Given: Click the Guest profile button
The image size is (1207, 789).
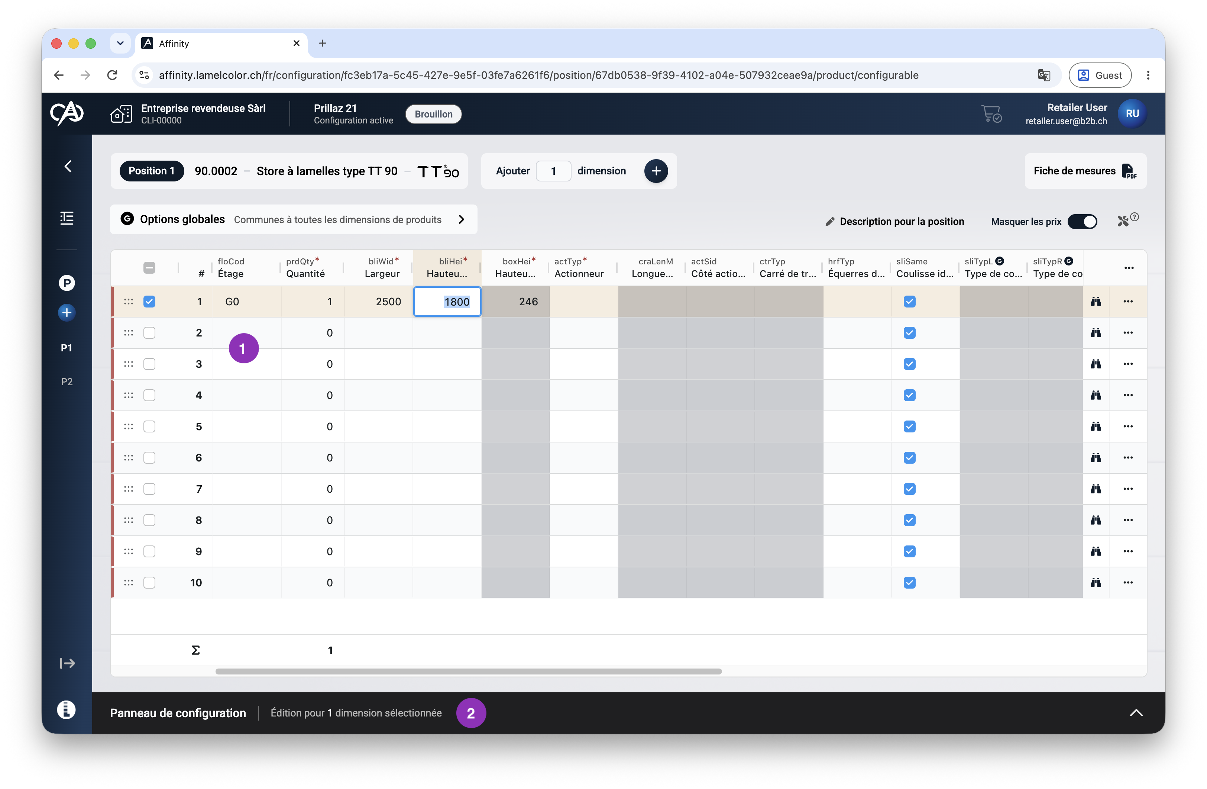Looking at the screenshot, I should coord(1100,75).
